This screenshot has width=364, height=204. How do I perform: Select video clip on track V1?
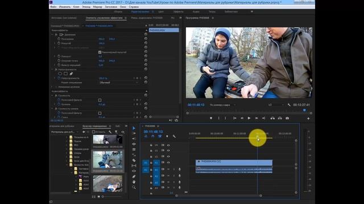click(234, 163)
